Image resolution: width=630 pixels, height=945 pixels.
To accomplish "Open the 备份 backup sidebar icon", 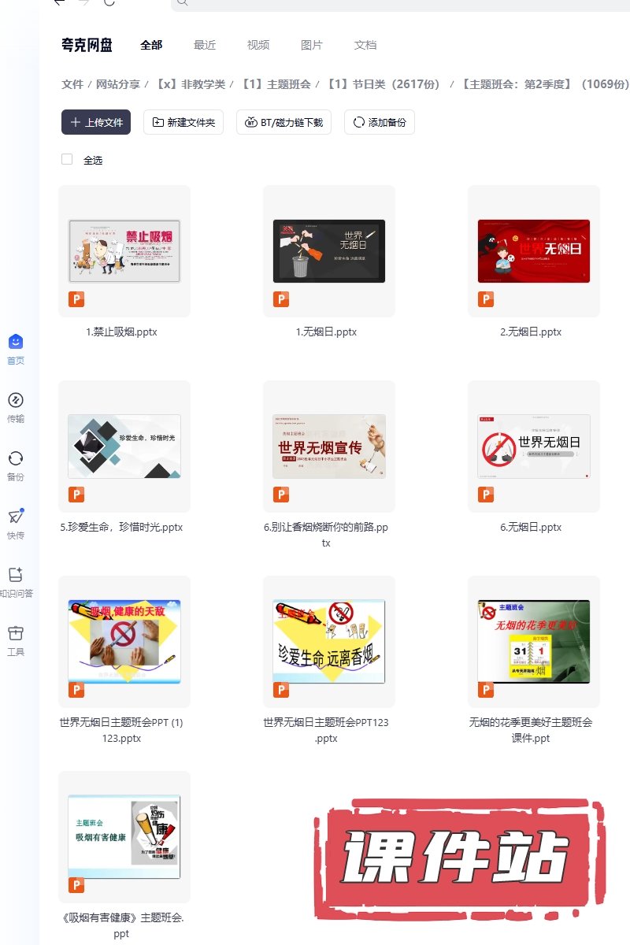I will point(16,458).
